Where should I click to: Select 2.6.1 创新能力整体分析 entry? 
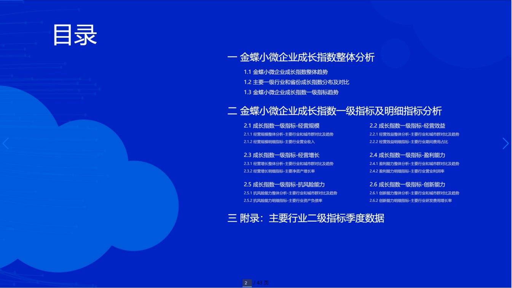click(415, 193)
